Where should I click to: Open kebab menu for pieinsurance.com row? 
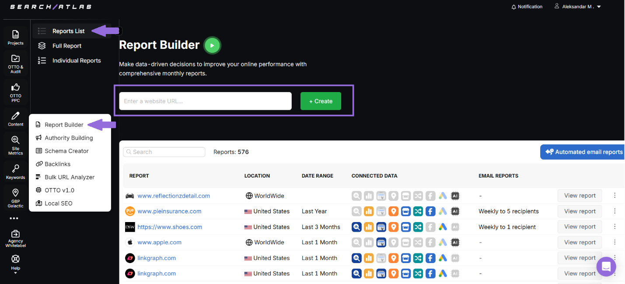tap(615, 211)
